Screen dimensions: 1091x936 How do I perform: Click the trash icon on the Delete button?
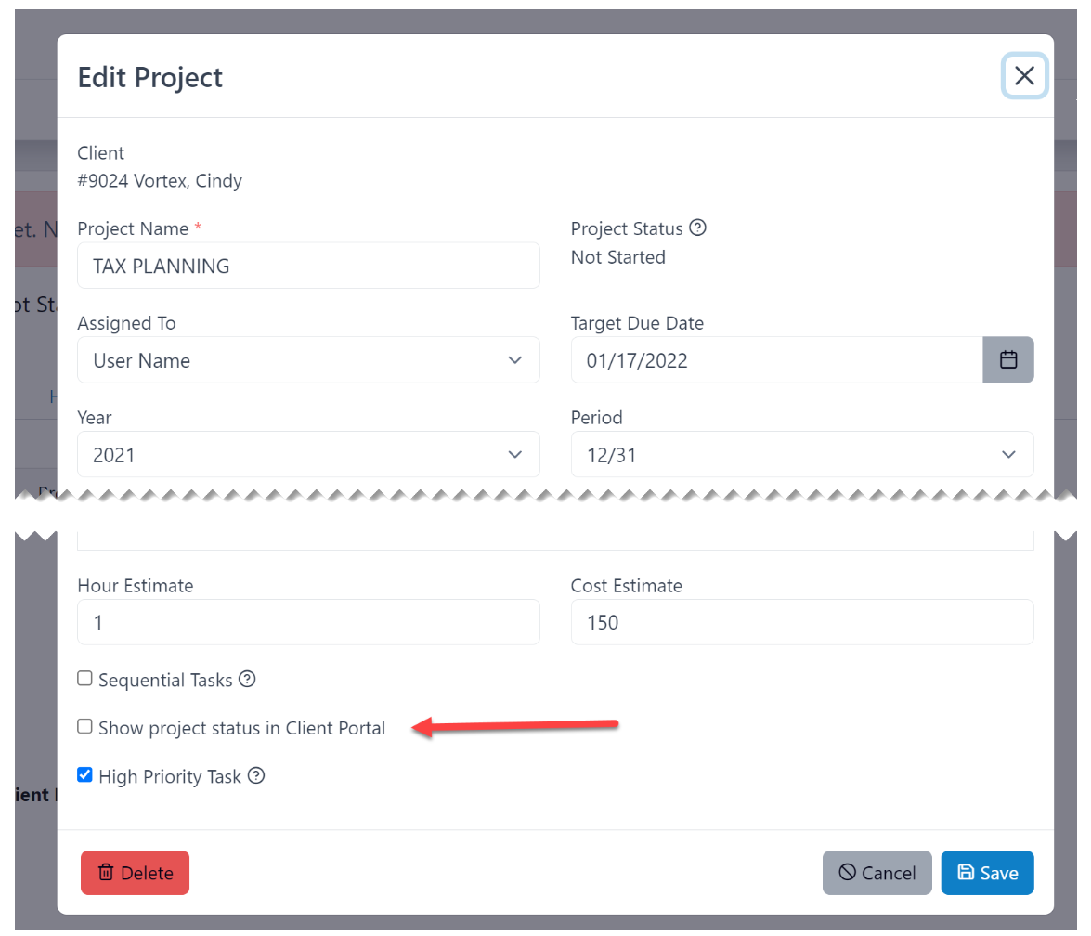tap(107, 873)
